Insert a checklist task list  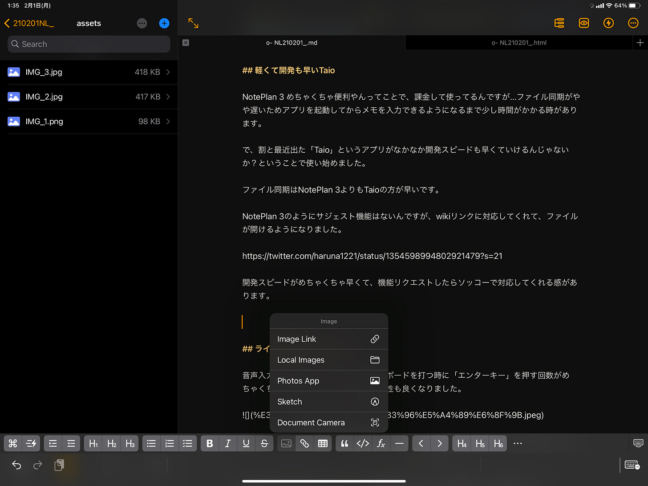click(188, 443)
